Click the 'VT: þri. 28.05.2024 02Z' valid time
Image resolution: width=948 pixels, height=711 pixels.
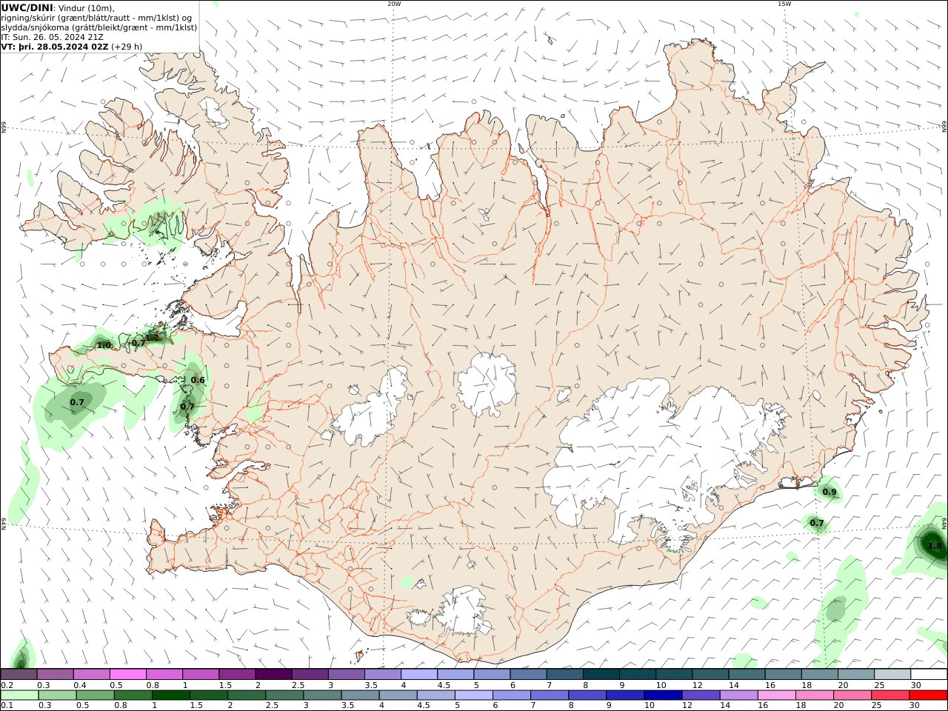click(x=55, y=47)
